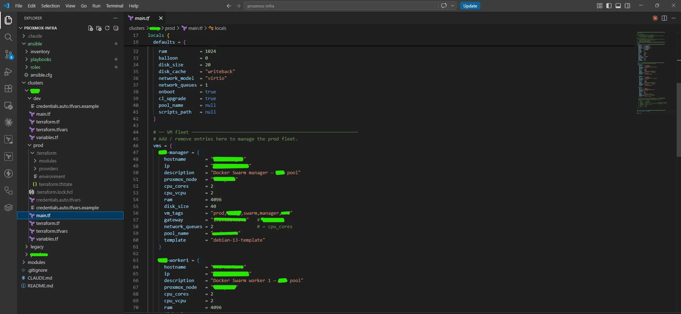Go forward using the navigation arrow
The width and height of the screenshot is (681, 314).
pyautogui.click(x=238, y=6)
